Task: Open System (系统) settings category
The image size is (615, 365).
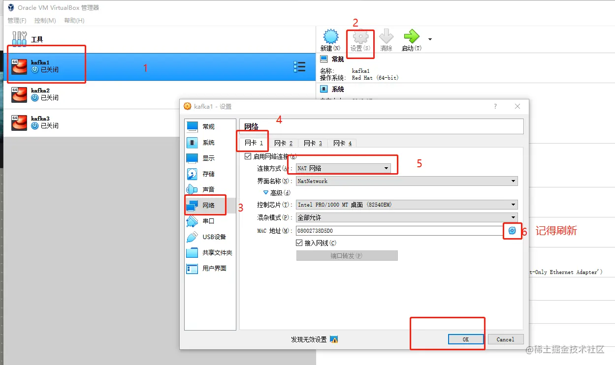Action: click(x=210, y=142)
